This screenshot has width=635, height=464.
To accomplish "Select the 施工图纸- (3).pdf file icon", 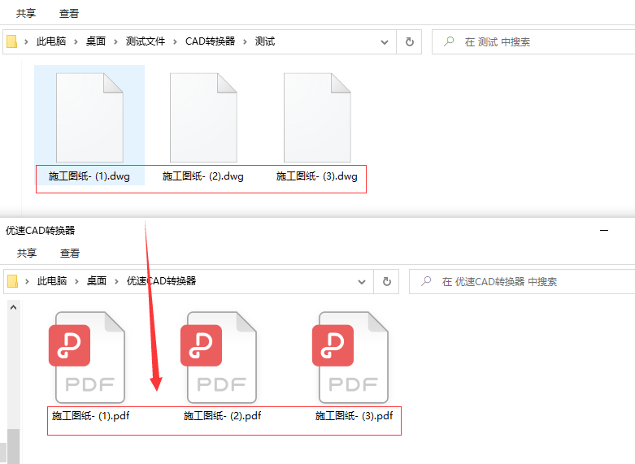I will click(350, 357).
